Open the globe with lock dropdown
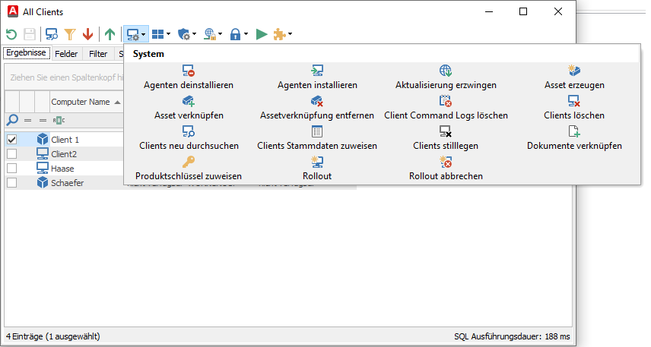The image size is (651, 347). point(213,34)
